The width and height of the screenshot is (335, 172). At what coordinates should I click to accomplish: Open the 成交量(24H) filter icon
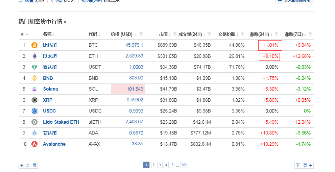[209, 34]
